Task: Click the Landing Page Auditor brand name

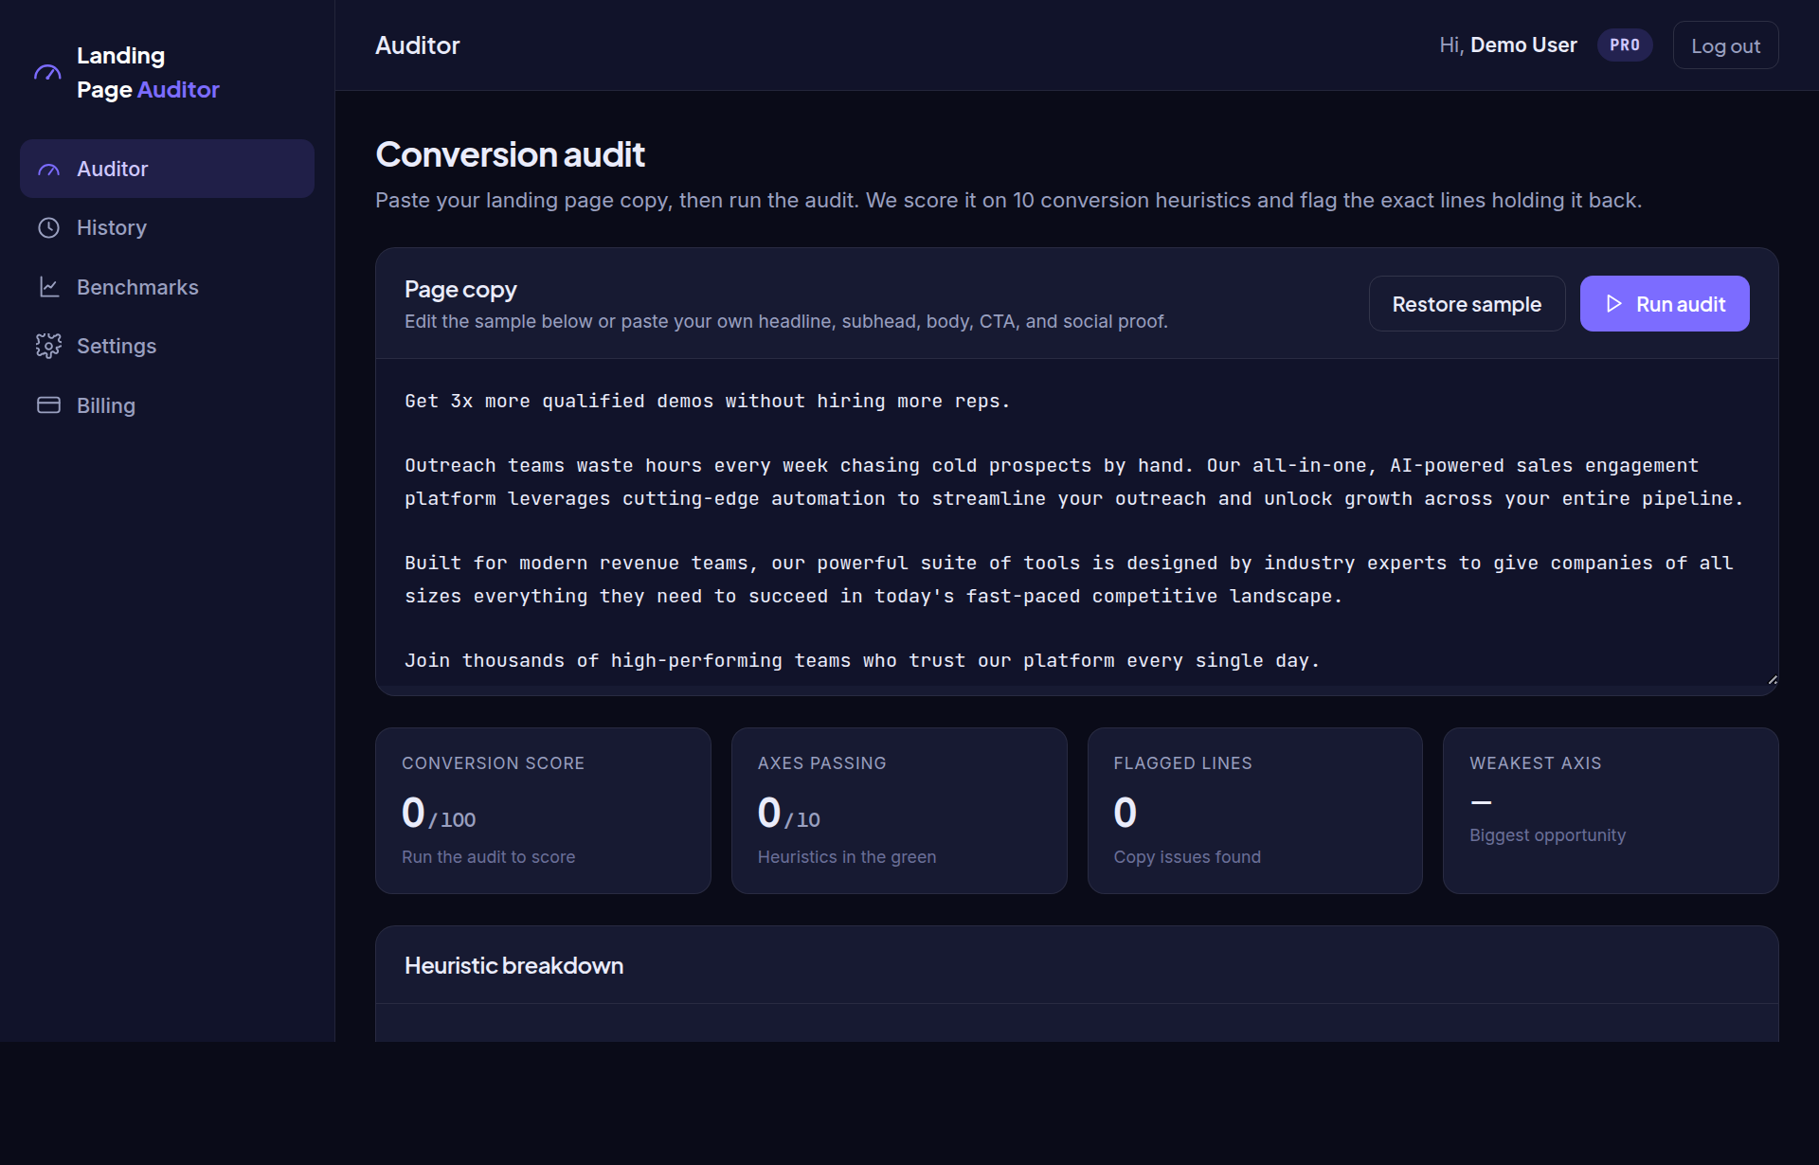Action: coord(148,73)
